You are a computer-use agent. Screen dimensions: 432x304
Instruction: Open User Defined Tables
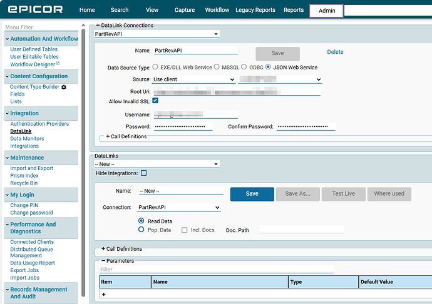34,49
